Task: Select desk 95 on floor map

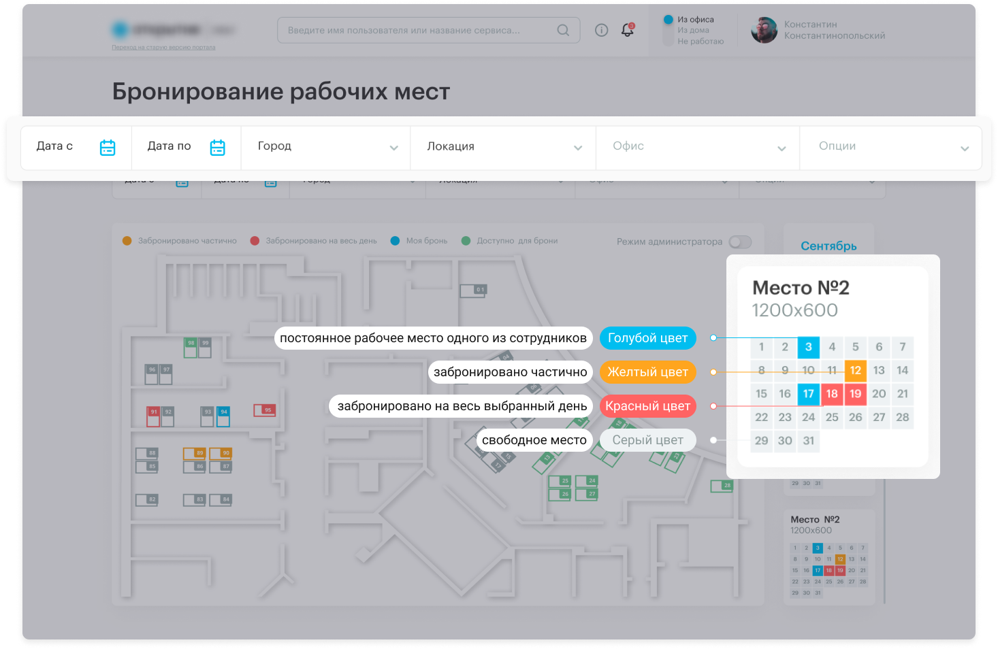Action: coord(264,410)
